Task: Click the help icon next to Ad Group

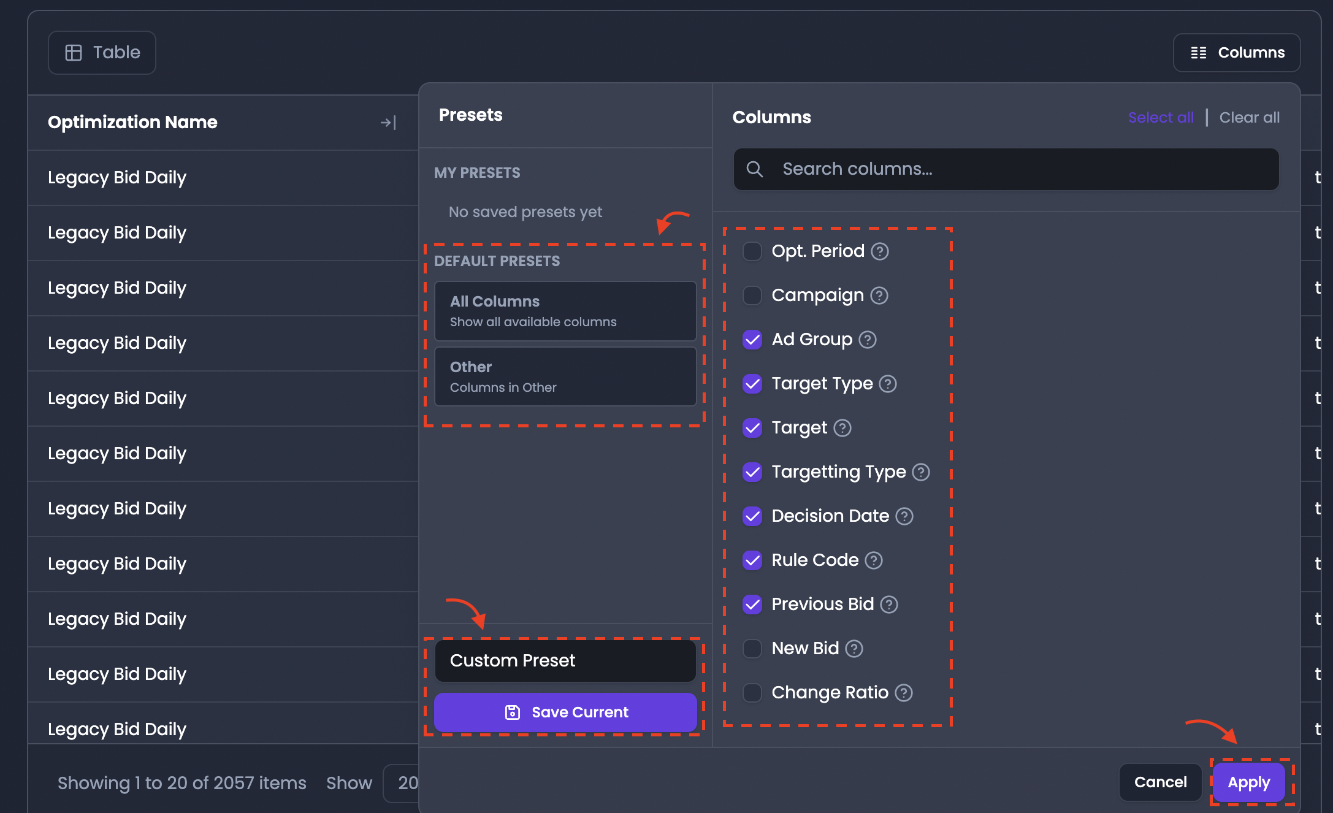Action: point(868,340)
